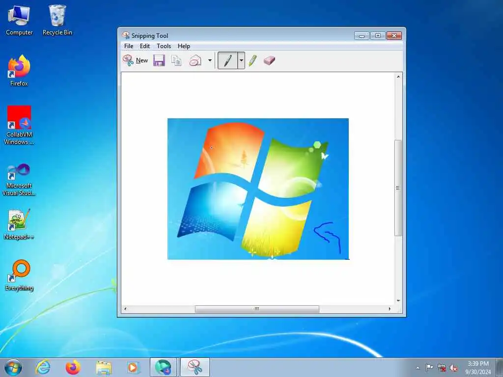Open Windows Explorer folder taskbar icon

(x=104, y=367)
